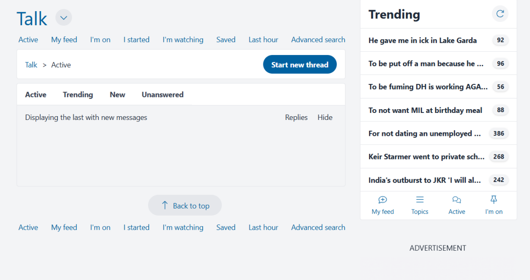Click the I'm on pin icon
The width and height of the screenshot is (530, 280).
pos(494,200)
